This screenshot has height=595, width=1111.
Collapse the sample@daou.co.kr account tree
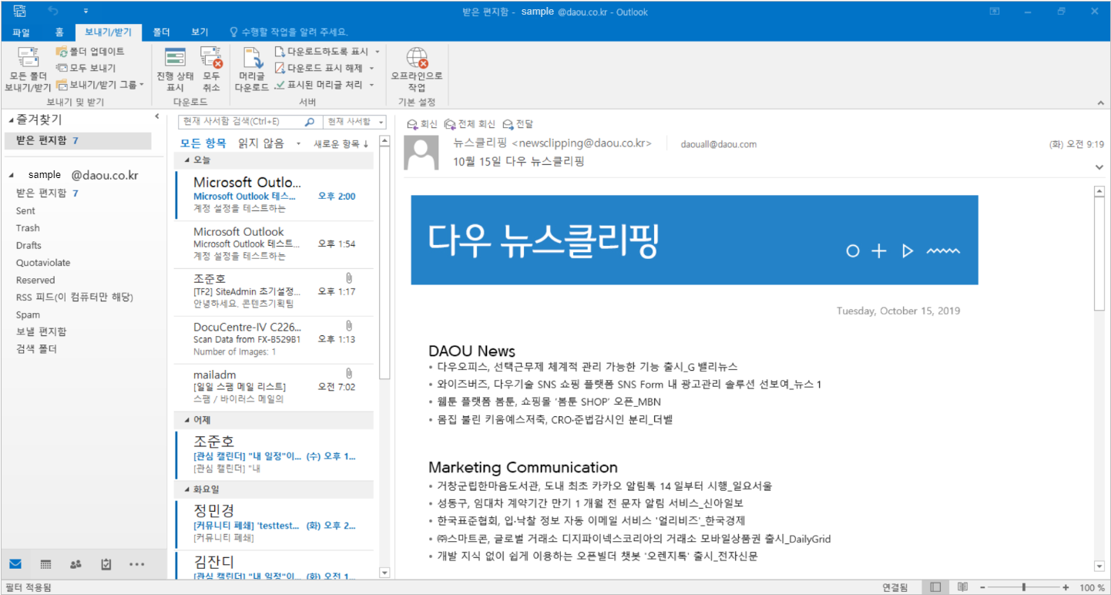coord(11,176)
